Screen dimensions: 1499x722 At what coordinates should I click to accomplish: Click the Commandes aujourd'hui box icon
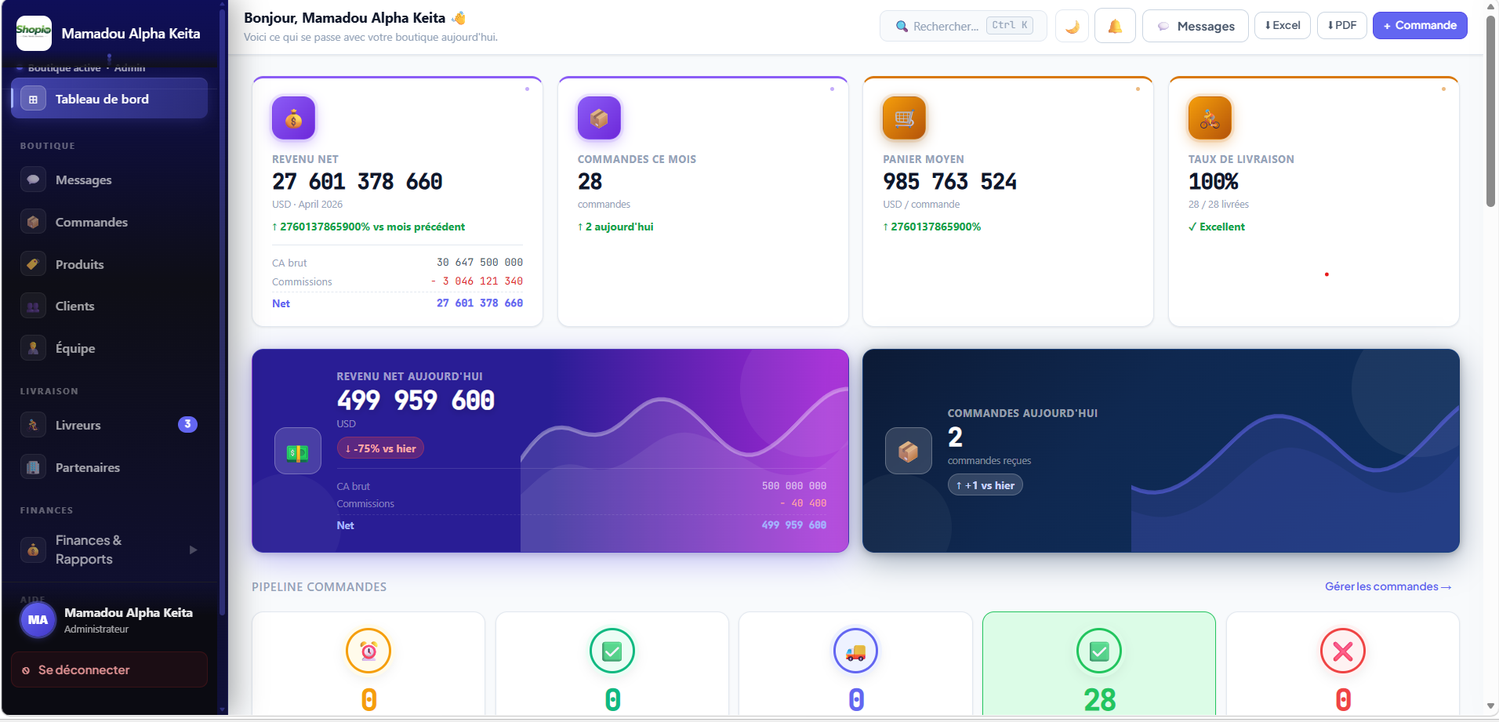tap(909, 451)
